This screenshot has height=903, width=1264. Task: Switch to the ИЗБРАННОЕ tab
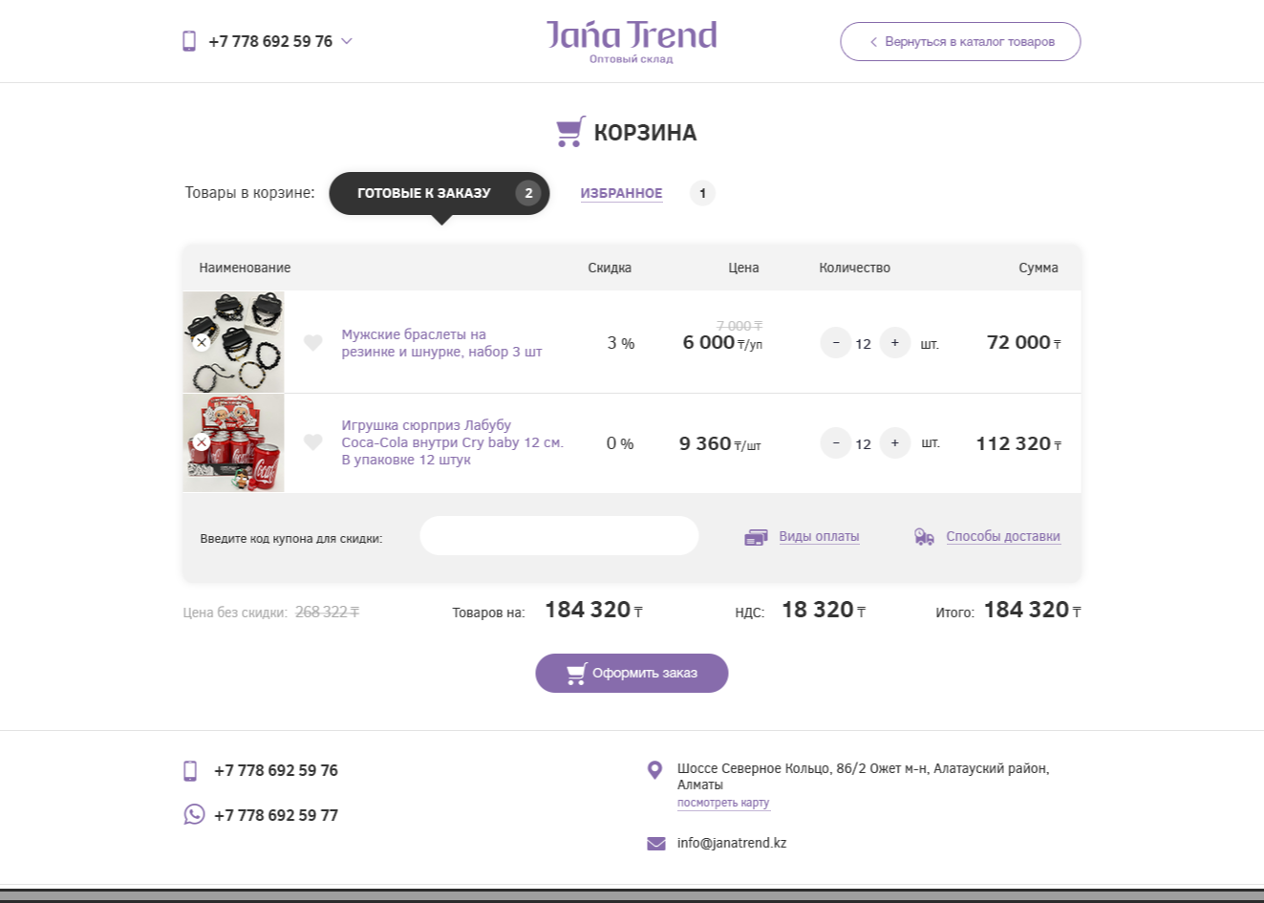pyautogui.click(x=621, y=193)
